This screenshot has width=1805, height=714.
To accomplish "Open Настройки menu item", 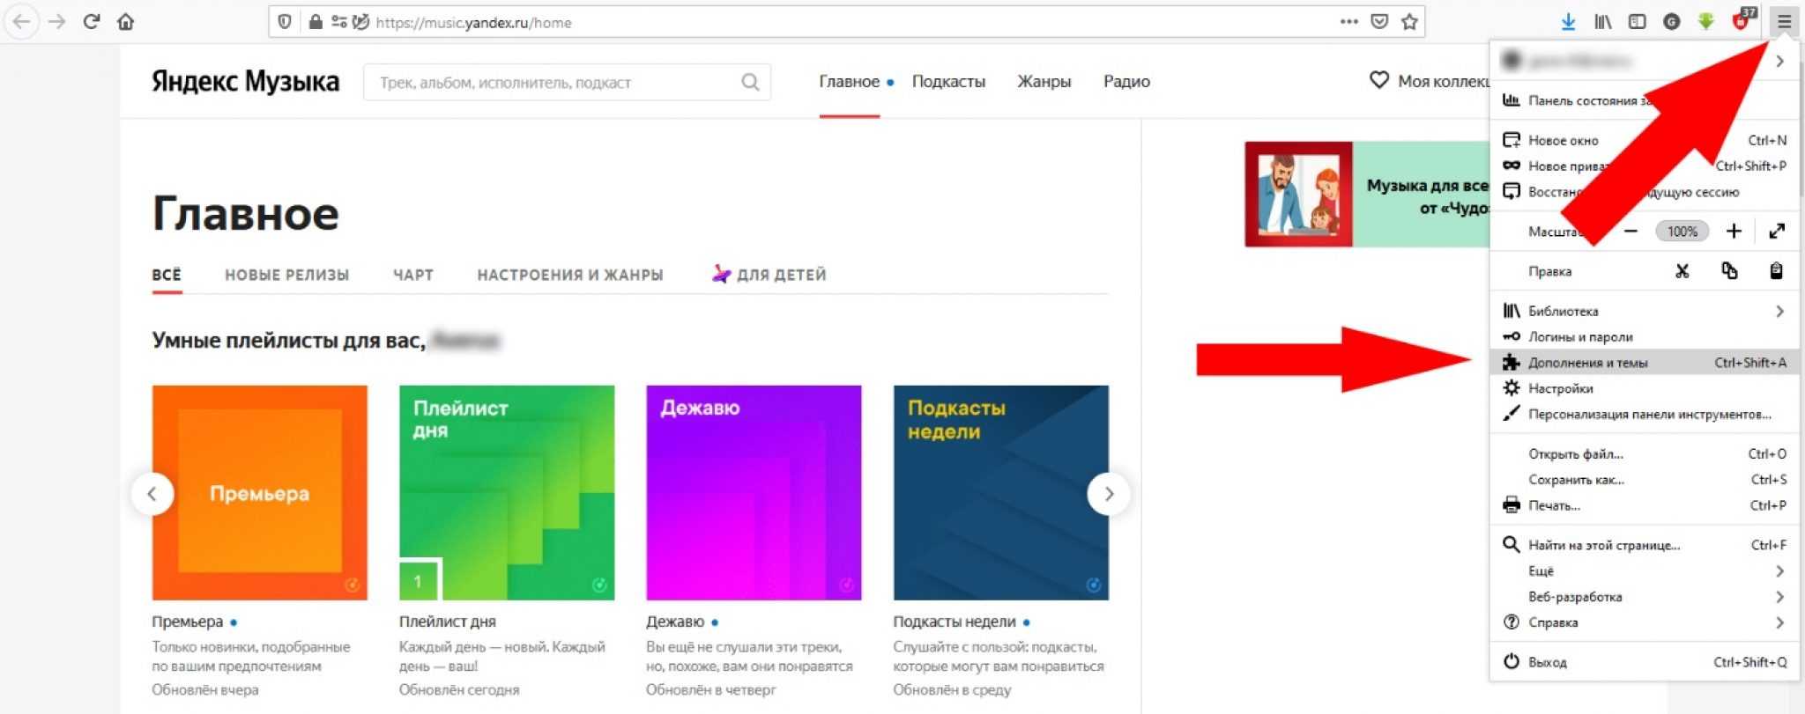I will coord(1645,388).
